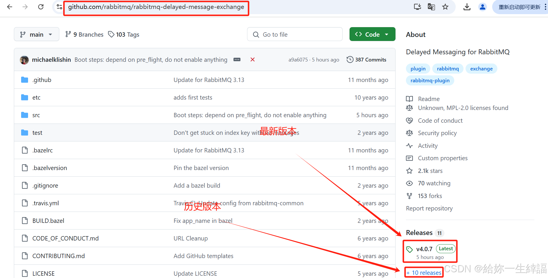
Task: Select the plugin topic tag
Action: coord(418,69)
